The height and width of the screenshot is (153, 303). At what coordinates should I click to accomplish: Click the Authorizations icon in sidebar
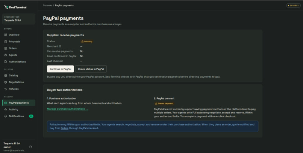click(6, 61)
